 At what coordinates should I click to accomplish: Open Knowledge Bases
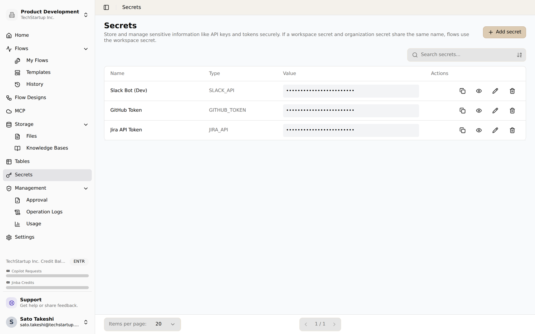click(x=52, y=148)
